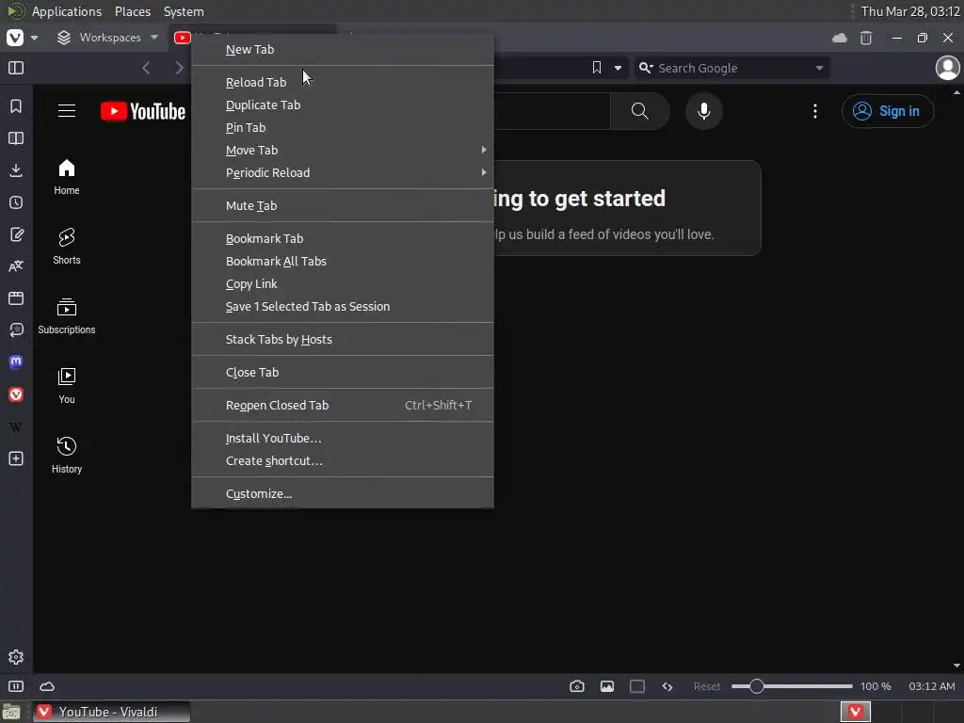Screen dimensions: 964x723
Task: Open the Workspaces dropdown
Action: coord(107,38)
